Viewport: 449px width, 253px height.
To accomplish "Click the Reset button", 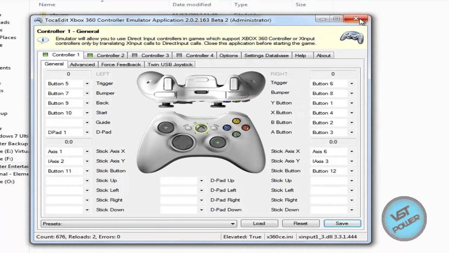I will pos(301,223).
